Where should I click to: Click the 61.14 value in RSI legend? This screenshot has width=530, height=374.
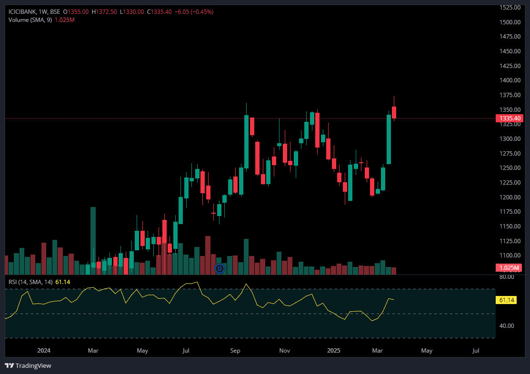(62, 282)
